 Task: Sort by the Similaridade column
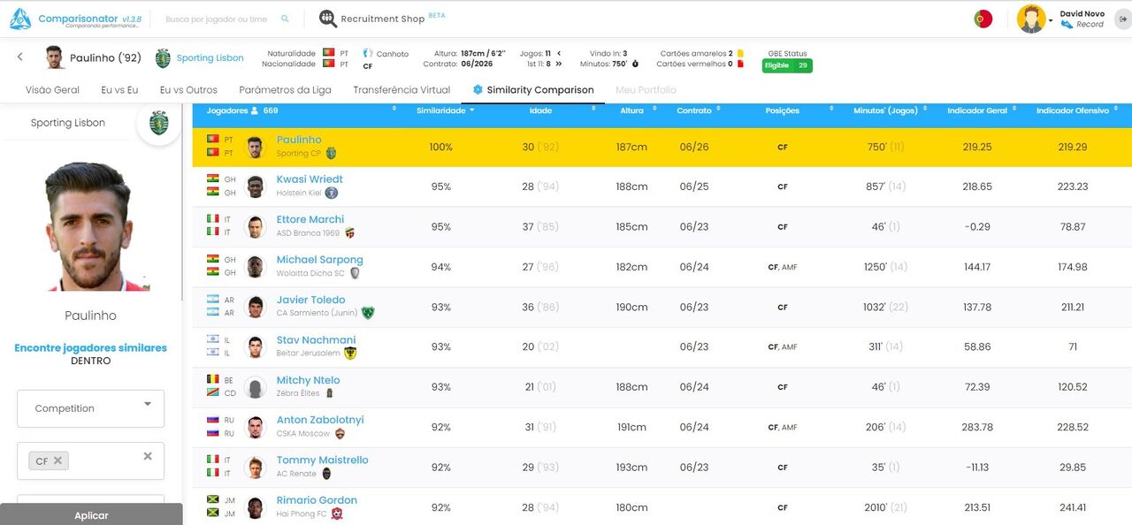441,110
